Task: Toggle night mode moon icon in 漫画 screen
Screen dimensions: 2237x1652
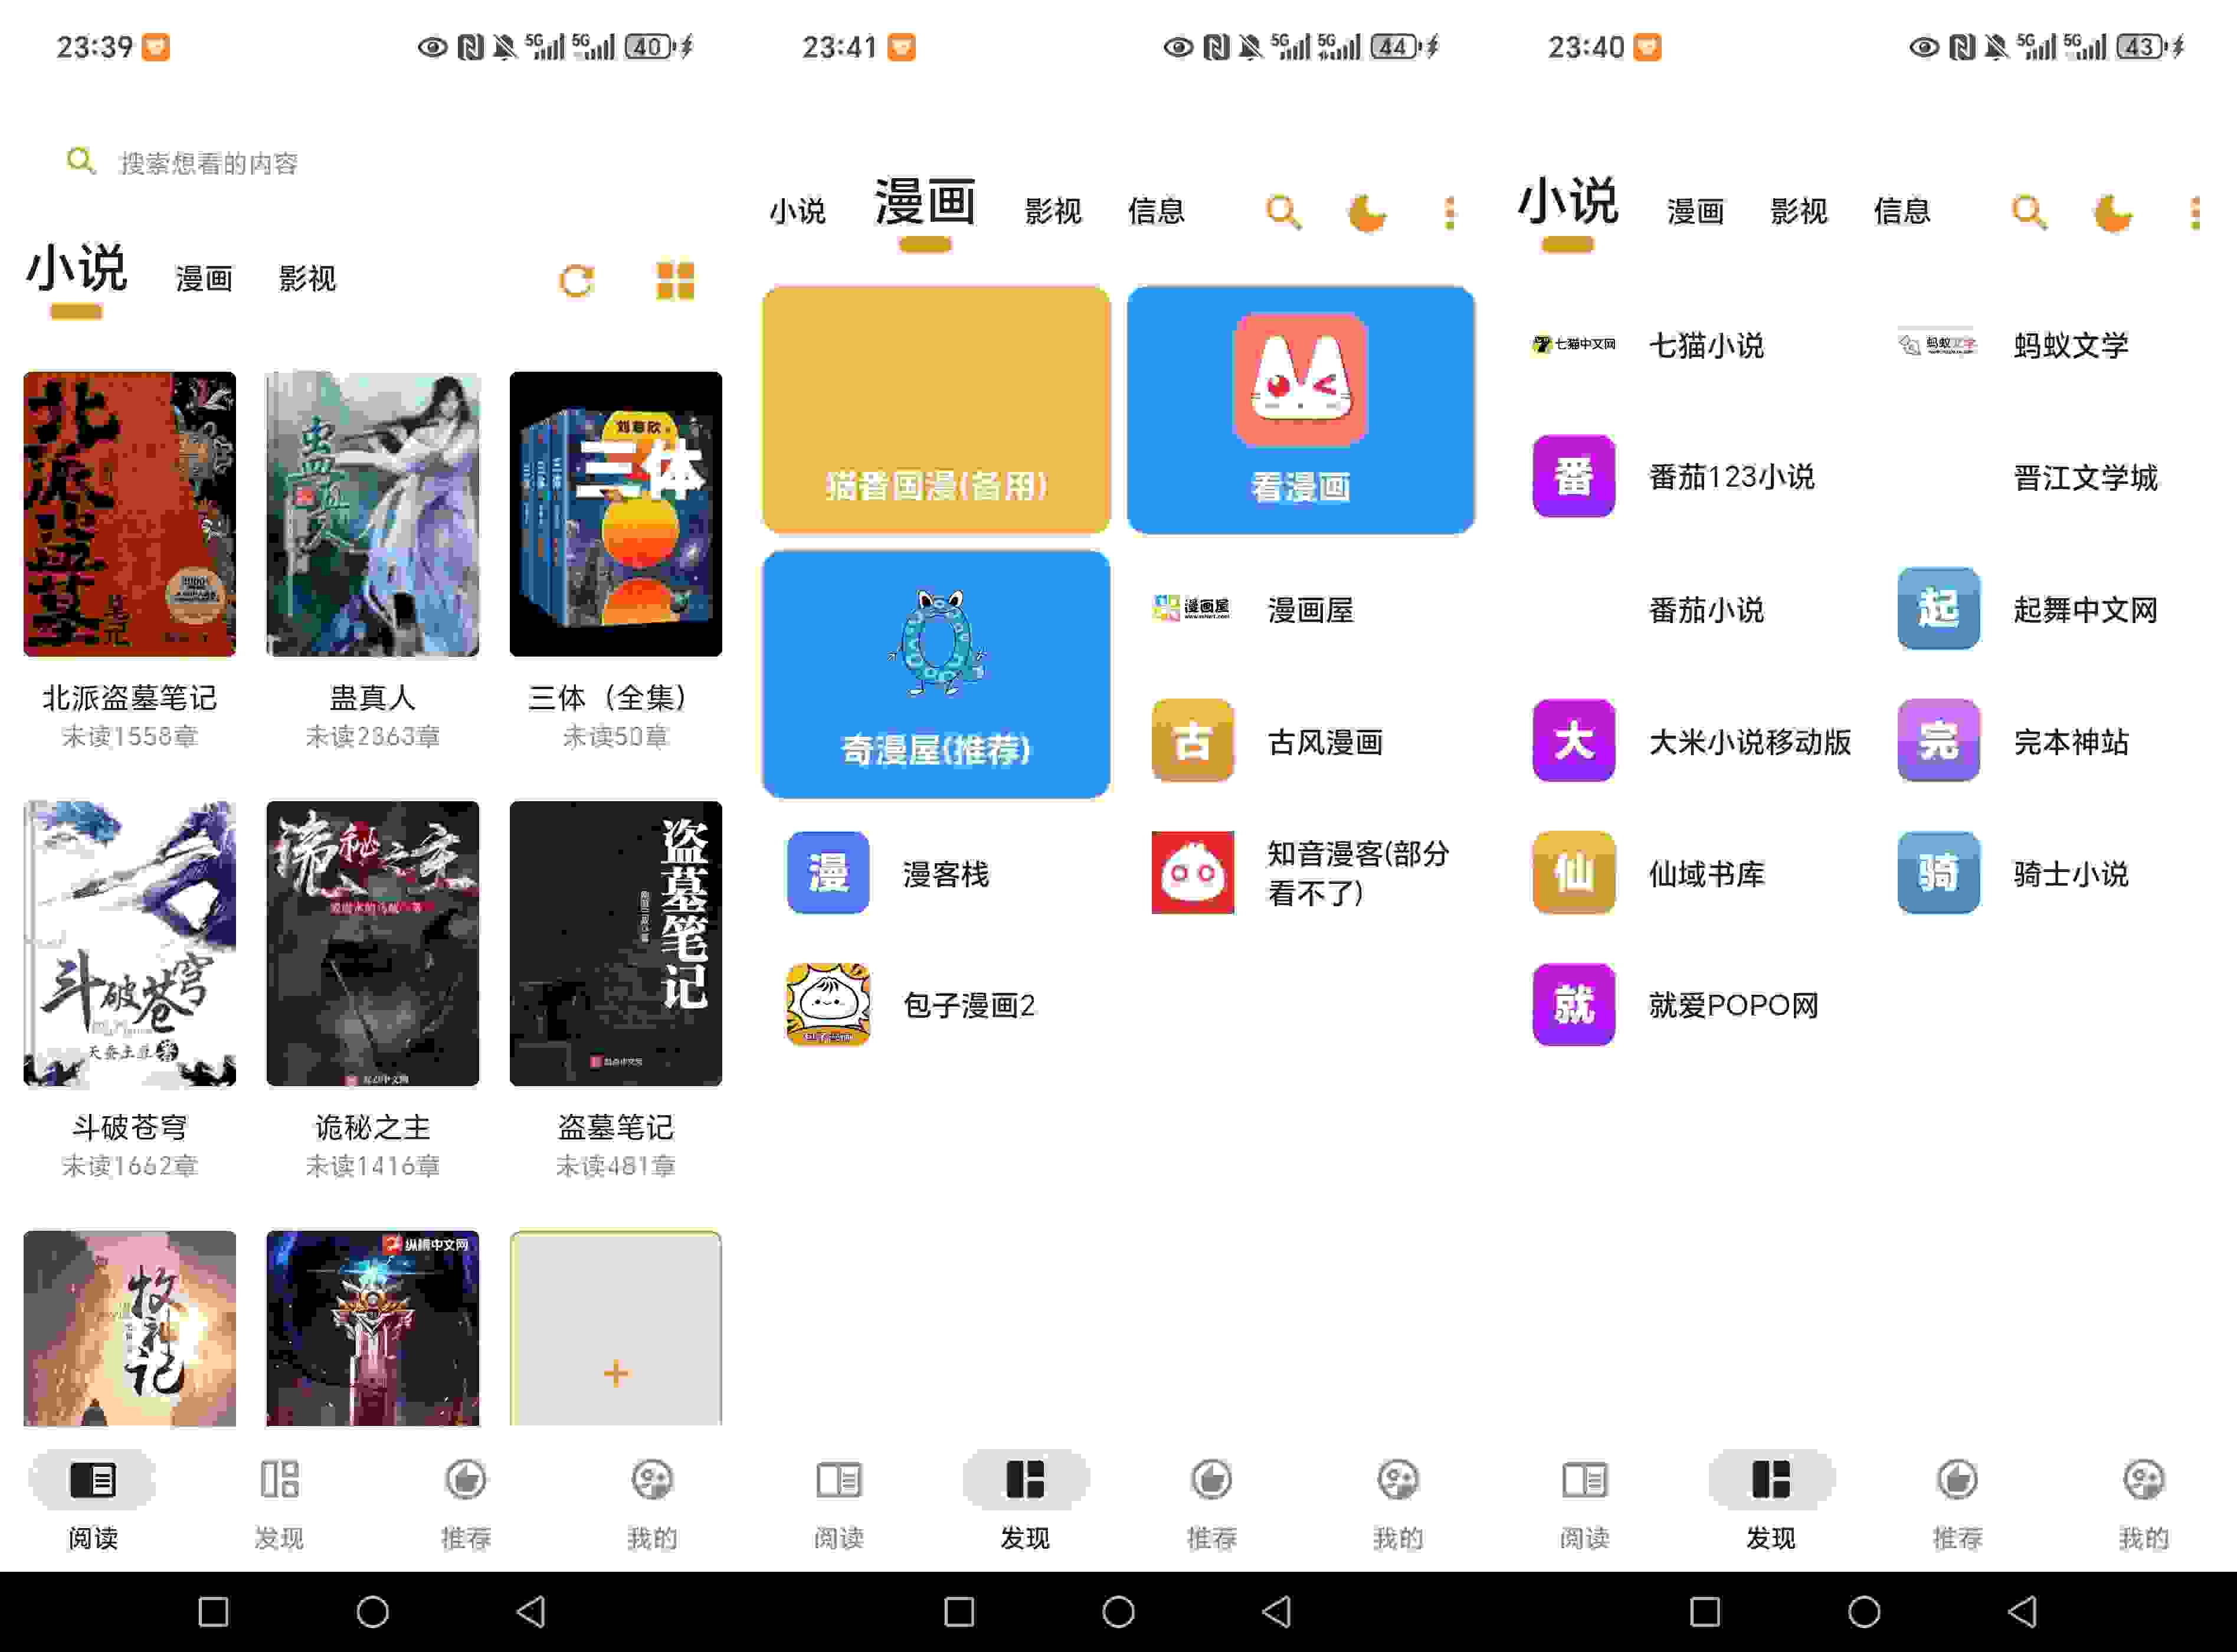Action: click(x=1366, y=212)
